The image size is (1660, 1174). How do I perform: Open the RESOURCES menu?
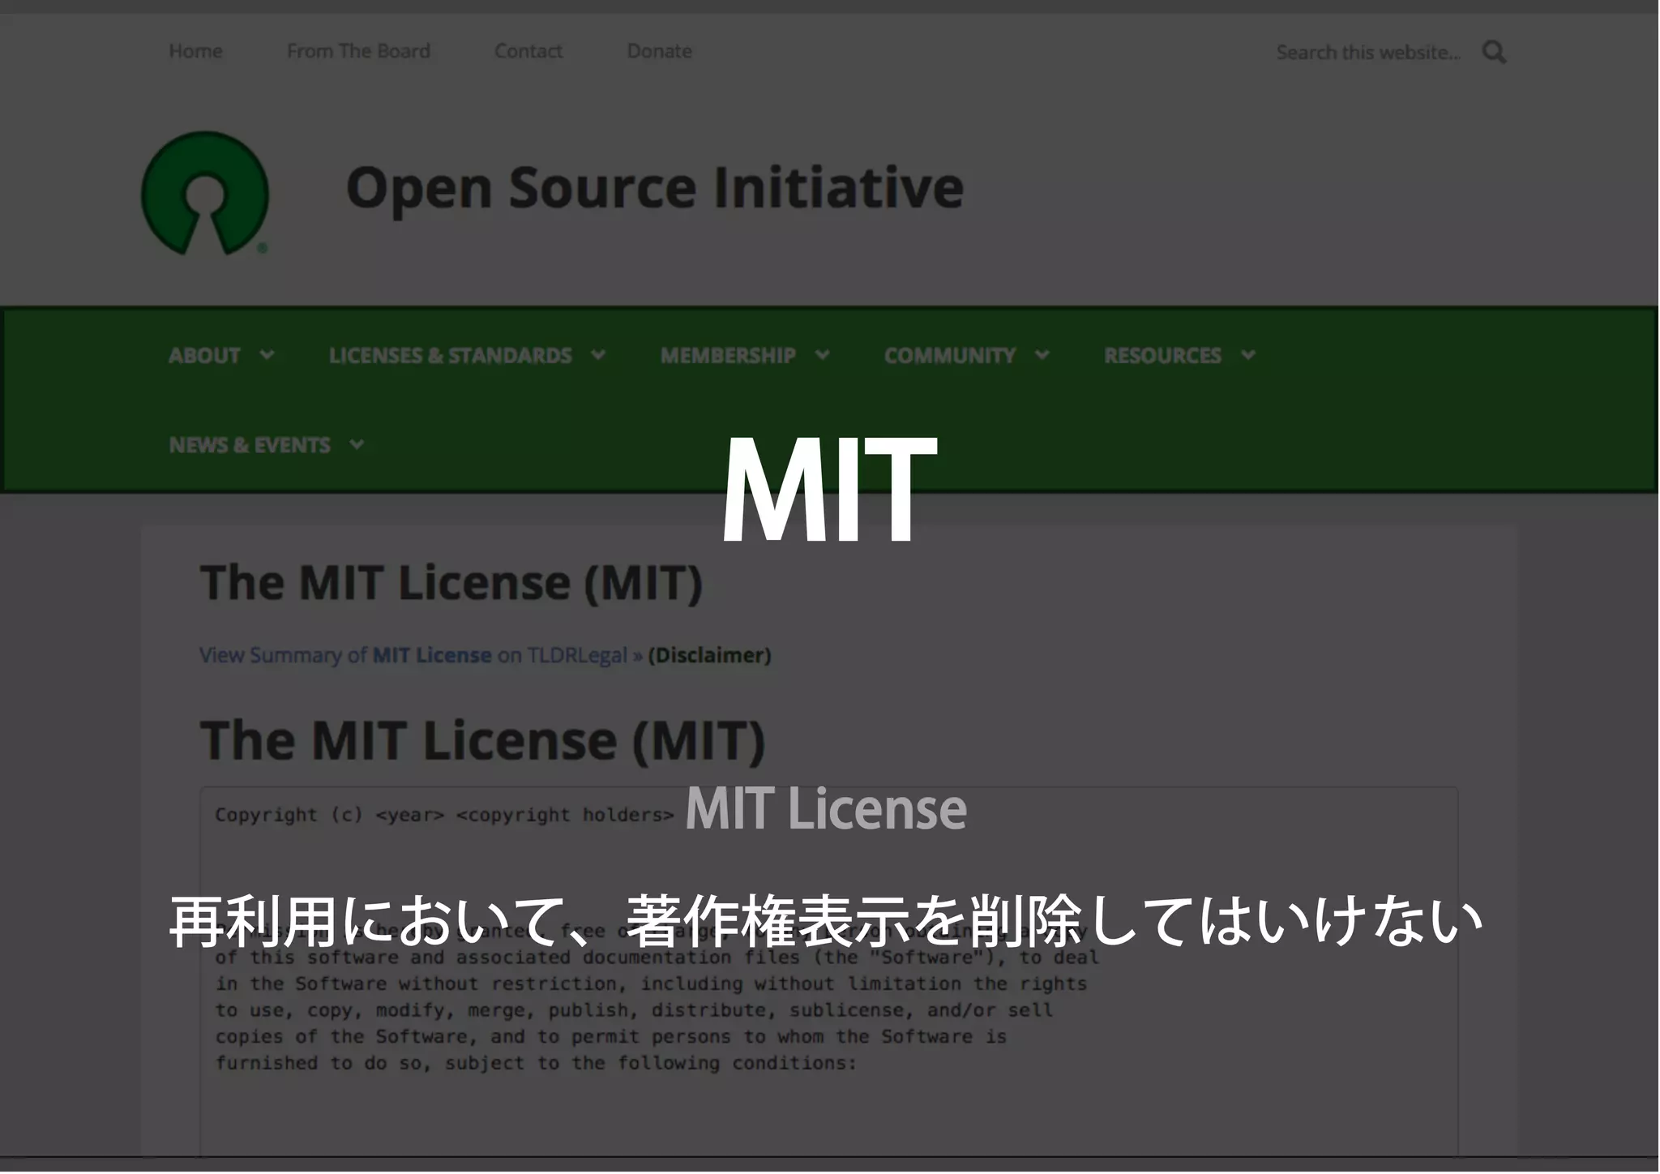[1162, 355]
